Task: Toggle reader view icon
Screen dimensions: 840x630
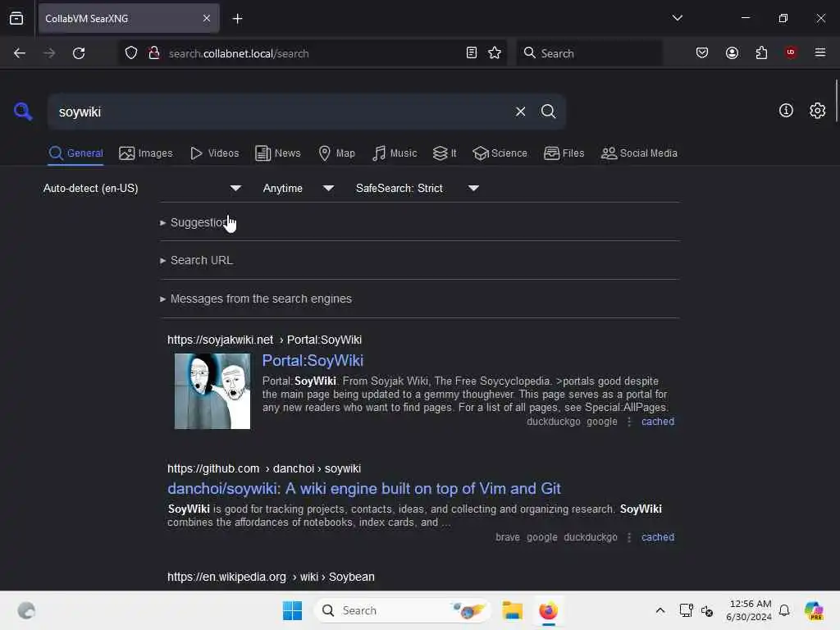Action: pos(472,52)
